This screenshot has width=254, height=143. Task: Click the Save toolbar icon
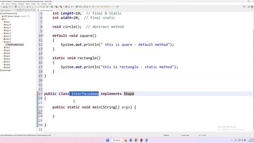point(4,7)
